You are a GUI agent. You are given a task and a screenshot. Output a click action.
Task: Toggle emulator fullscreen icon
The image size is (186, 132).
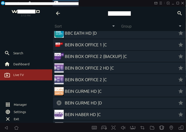[113, 128]
